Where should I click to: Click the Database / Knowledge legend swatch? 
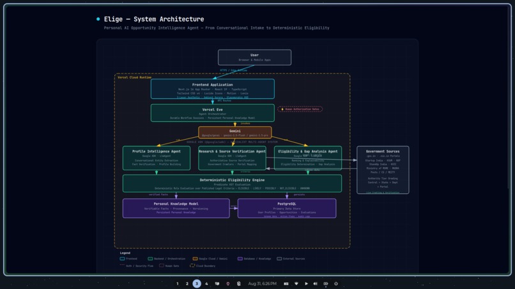click(240, 259)
